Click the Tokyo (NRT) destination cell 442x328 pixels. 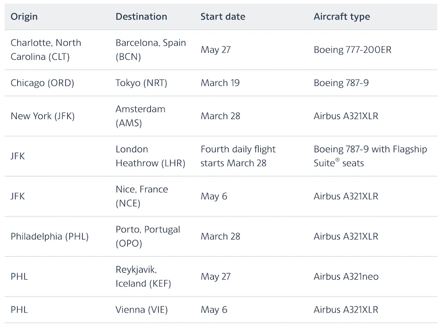coord(141,83)
